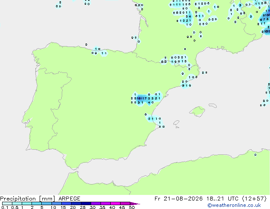Image resolution: width=270 pixels, height=209 pixels.
Task: Click the 1–2 mm legend color swatch
Action: [x=27, y=203]
